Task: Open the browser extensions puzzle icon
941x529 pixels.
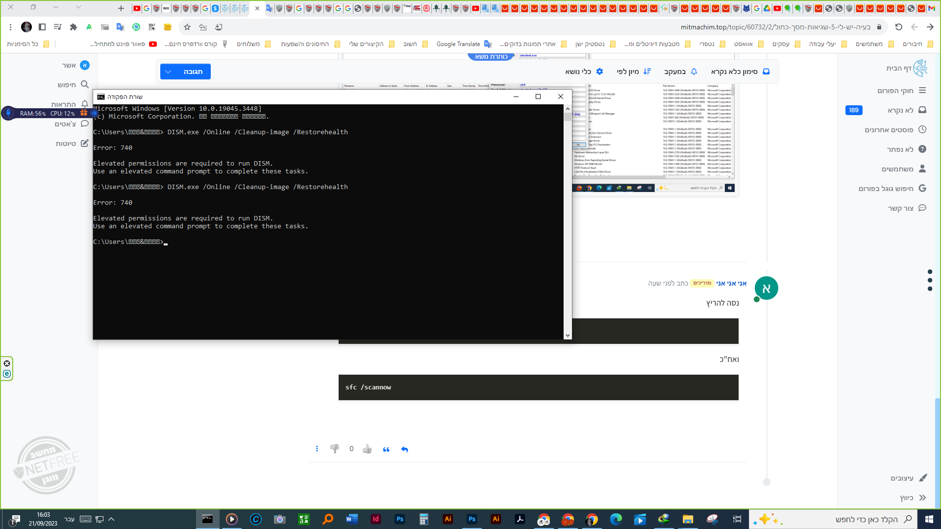Action: pos(74,27)
